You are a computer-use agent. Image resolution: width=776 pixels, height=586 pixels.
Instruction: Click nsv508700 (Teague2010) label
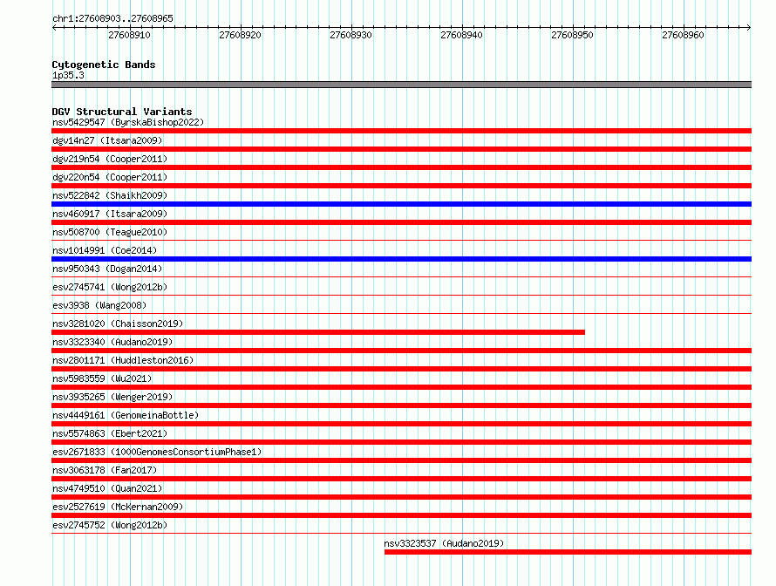click(x=110, y=232)
